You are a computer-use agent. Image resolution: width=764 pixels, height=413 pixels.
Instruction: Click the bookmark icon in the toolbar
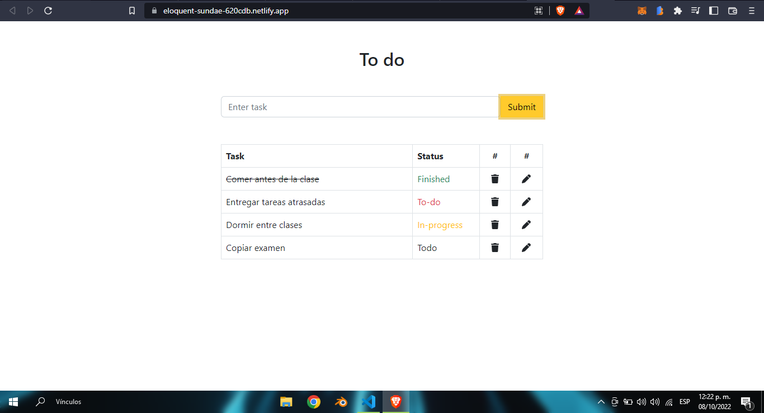point(131,10)
